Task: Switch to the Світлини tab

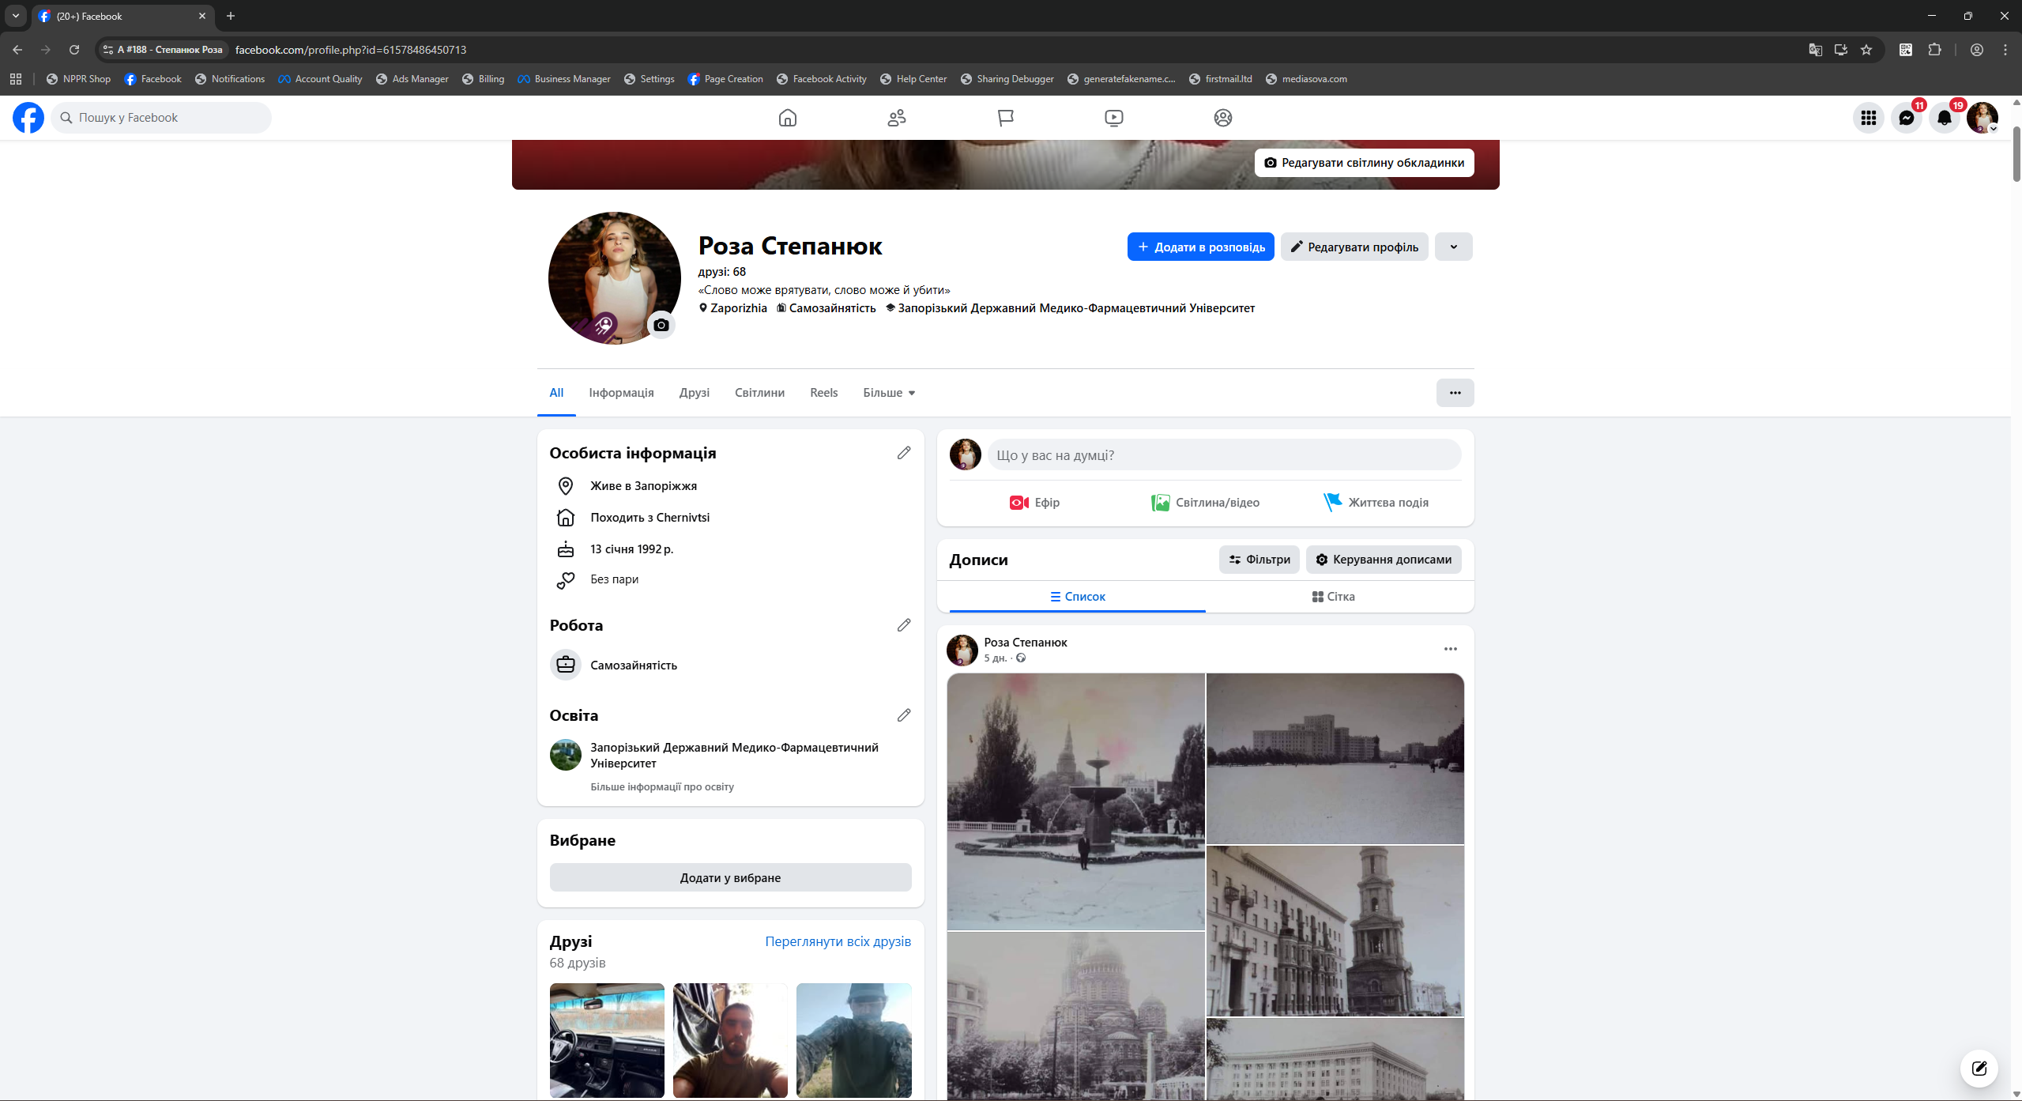Action: click(759, 393)
